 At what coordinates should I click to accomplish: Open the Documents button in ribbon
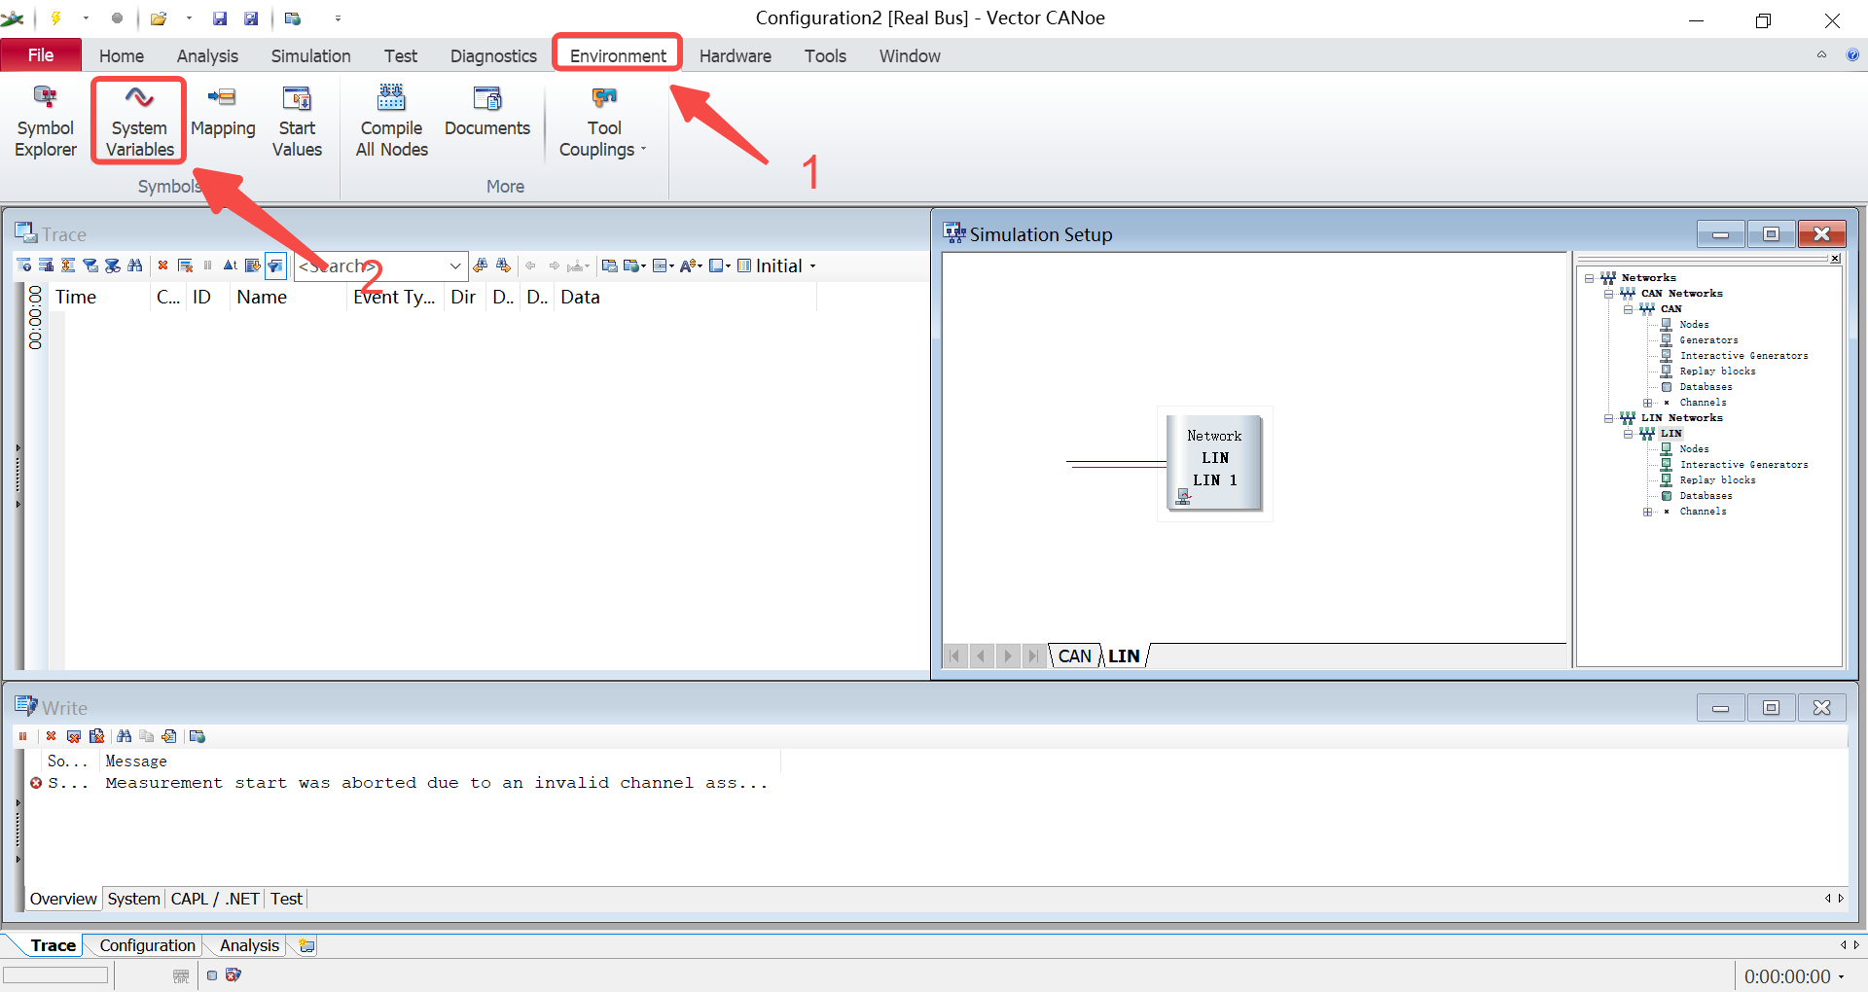[x=487, y=113]
